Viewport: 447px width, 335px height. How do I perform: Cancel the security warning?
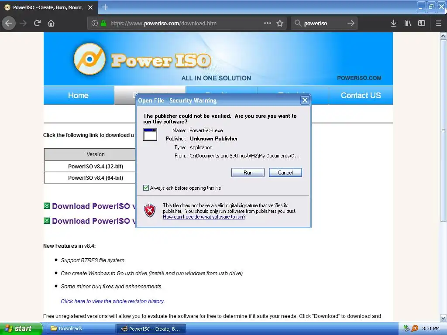285,173
